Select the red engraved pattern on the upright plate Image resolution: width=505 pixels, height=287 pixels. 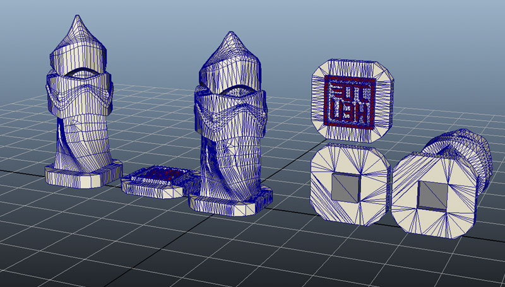[350, 100]
